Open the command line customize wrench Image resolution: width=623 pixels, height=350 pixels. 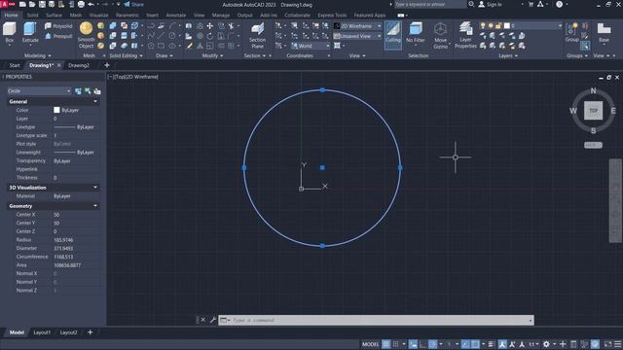pyautogui.click(x=212, y=320)
